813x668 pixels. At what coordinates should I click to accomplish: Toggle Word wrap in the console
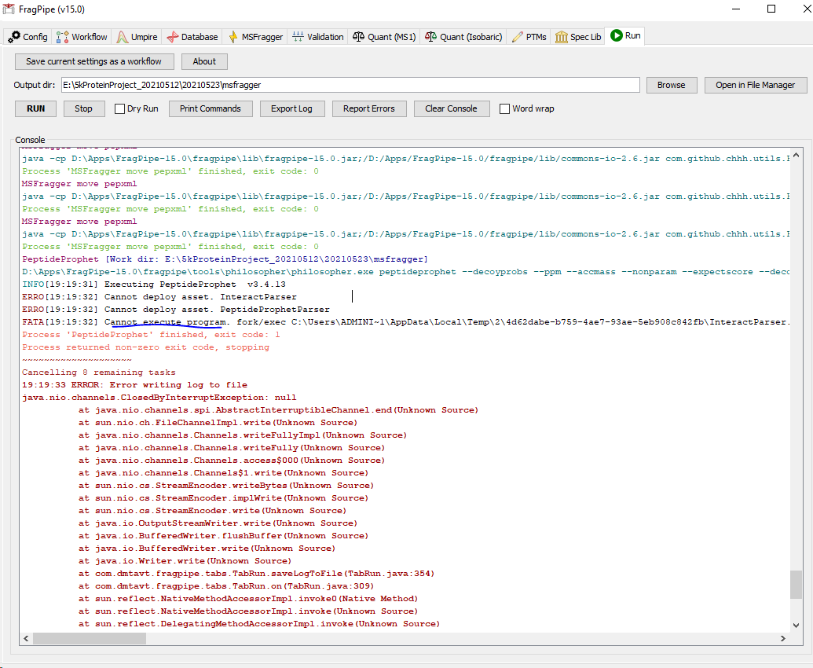tap(504, 108)
